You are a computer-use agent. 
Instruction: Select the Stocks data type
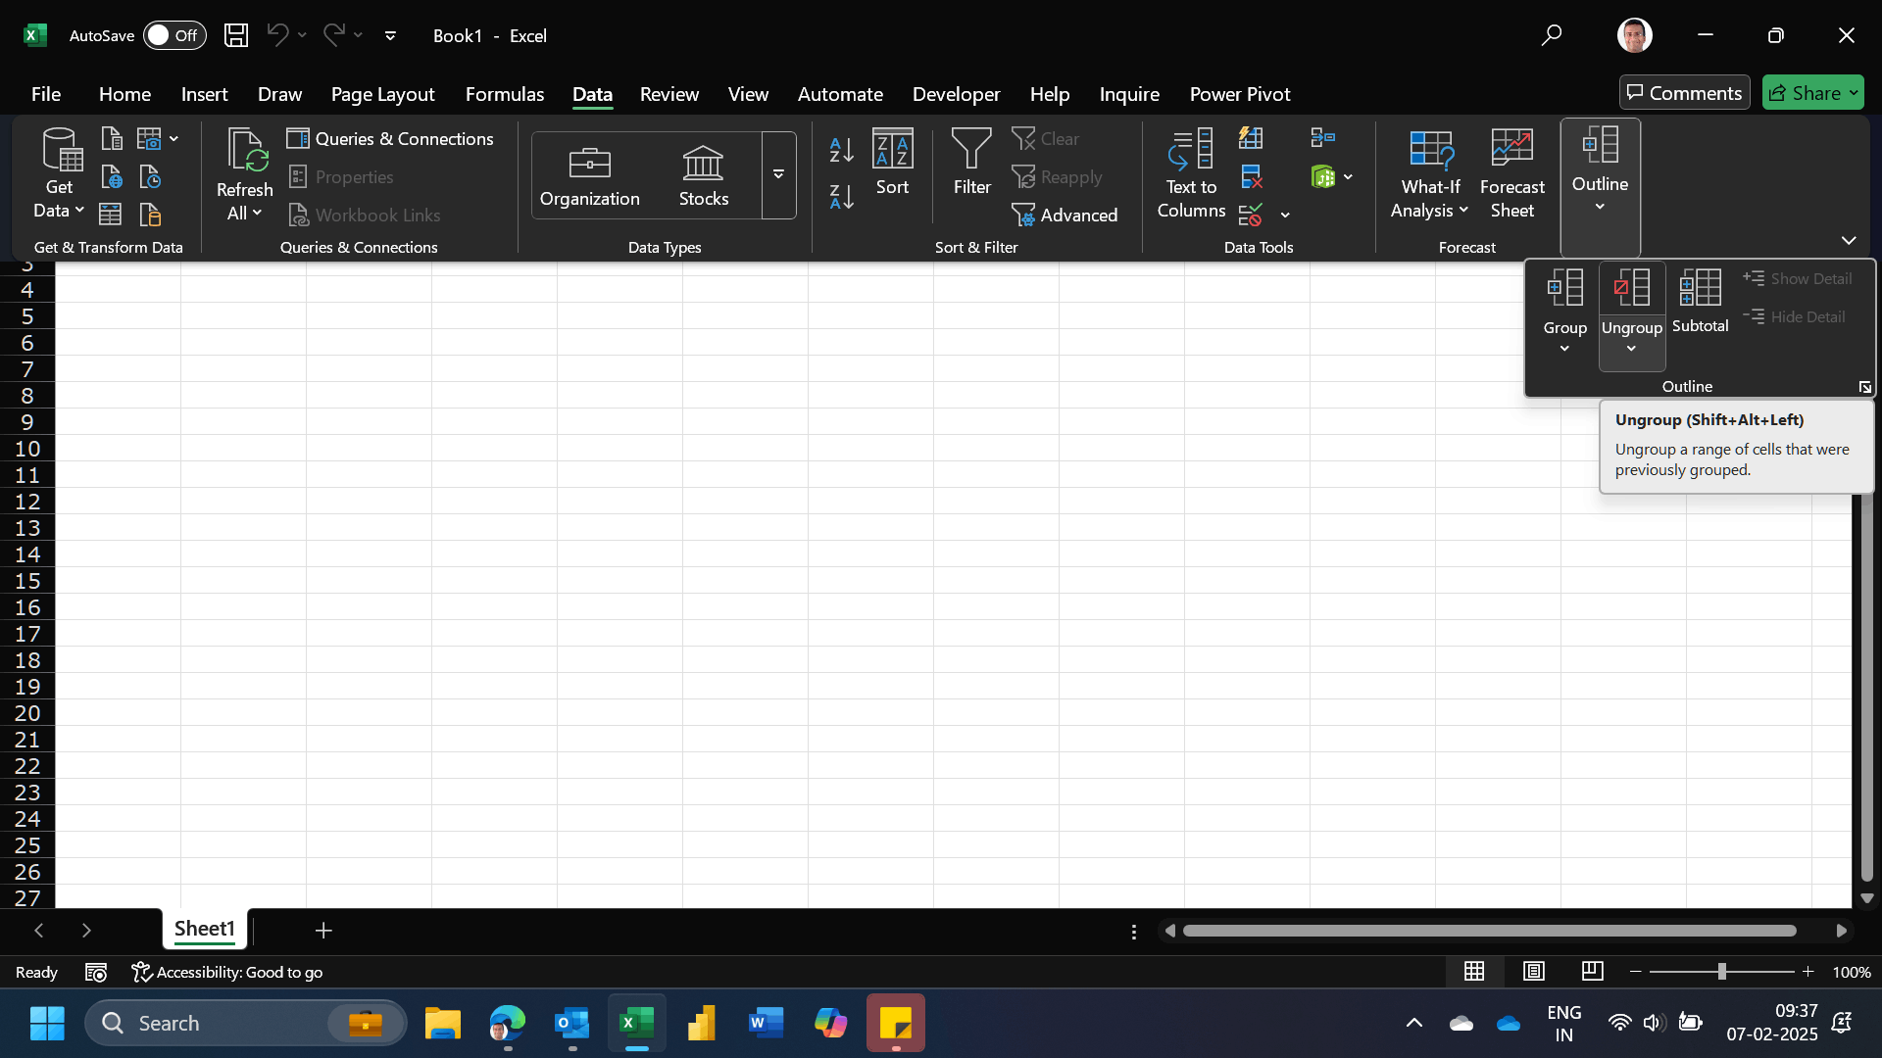(x=703, y=175)
